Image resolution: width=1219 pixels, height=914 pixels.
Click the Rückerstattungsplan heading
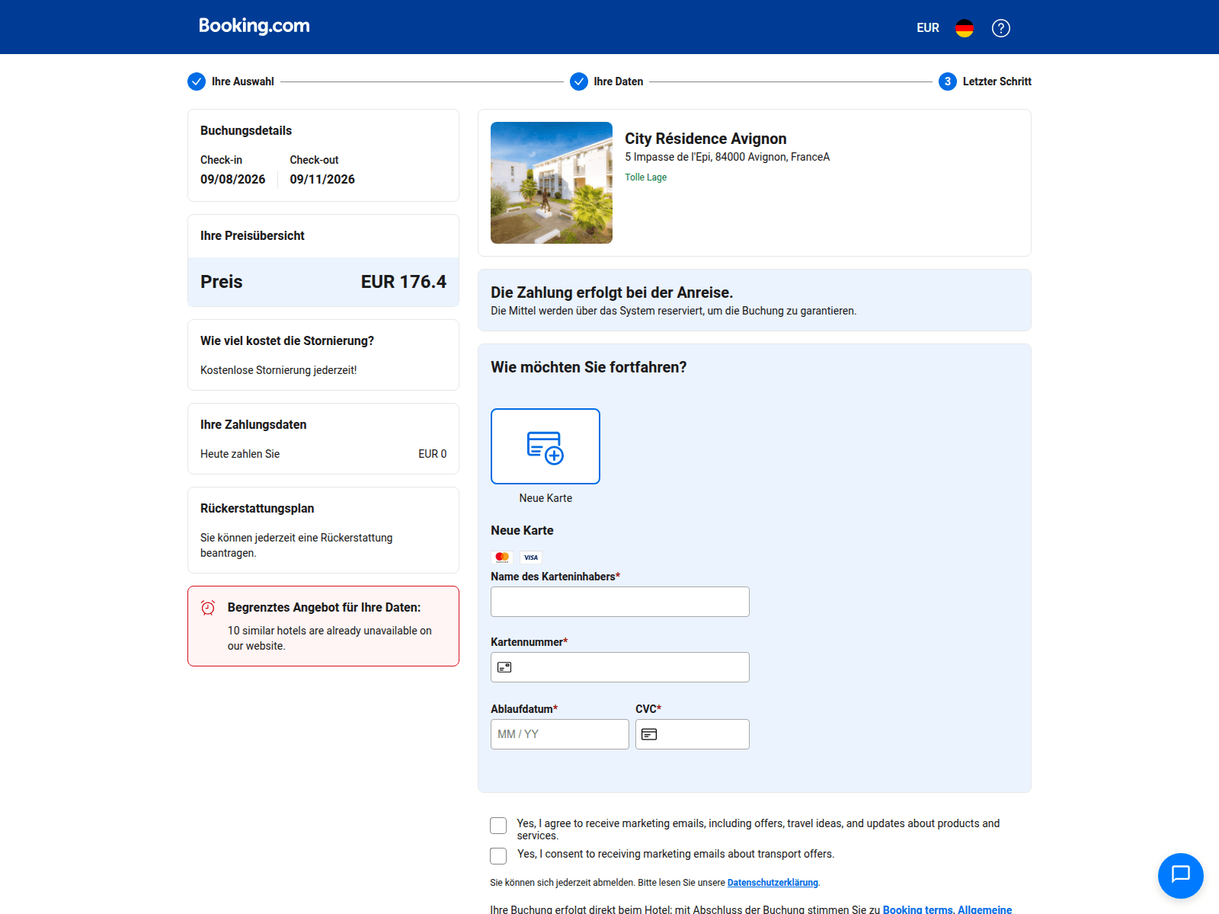click(x=258, y=508)
